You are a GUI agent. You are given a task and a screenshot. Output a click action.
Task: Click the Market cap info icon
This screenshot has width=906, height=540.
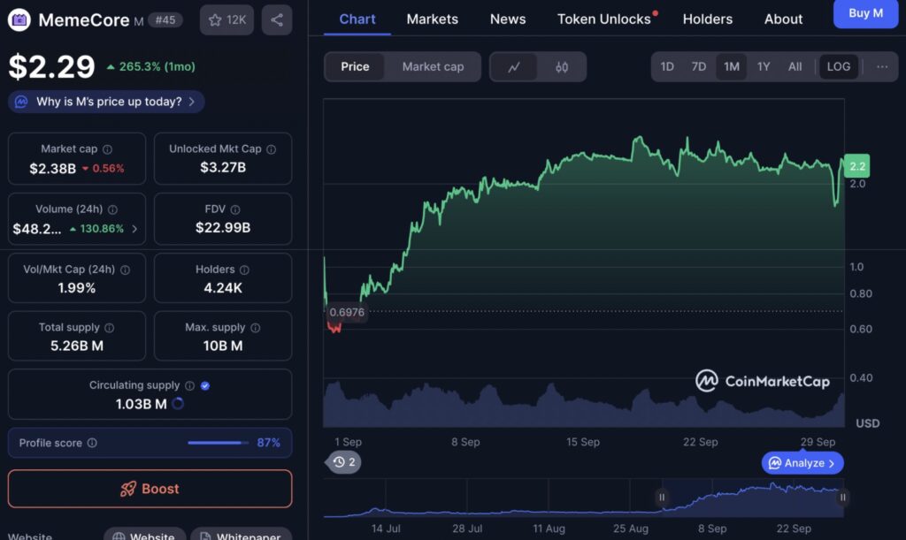pyautogui.click(x=107, y=149)
